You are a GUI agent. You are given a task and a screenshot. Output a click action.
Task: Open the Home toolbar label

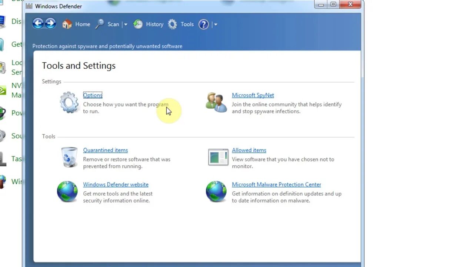click(x=83, y=24)
